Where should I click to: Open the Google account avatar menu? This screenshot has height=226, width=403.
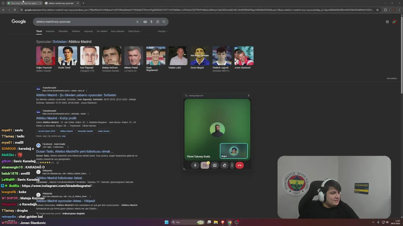tap(394, 22)
